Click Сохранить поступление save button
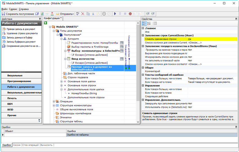The image size is (239, 152). (18, 14)
